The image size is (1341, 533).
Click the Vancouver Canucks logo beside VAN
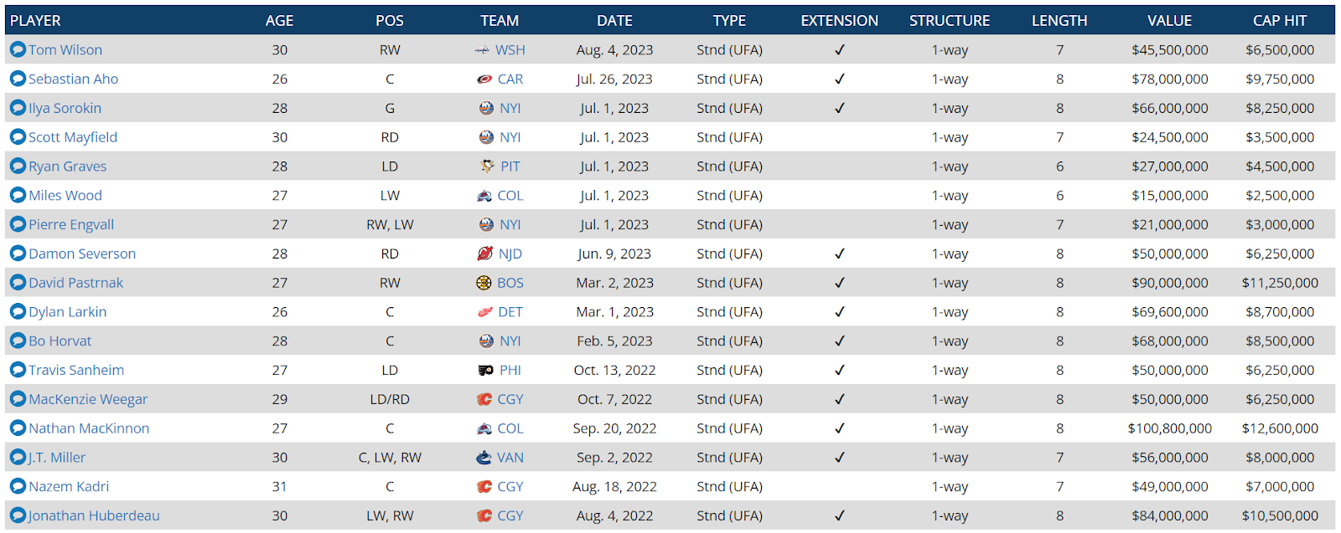[484, 458]
